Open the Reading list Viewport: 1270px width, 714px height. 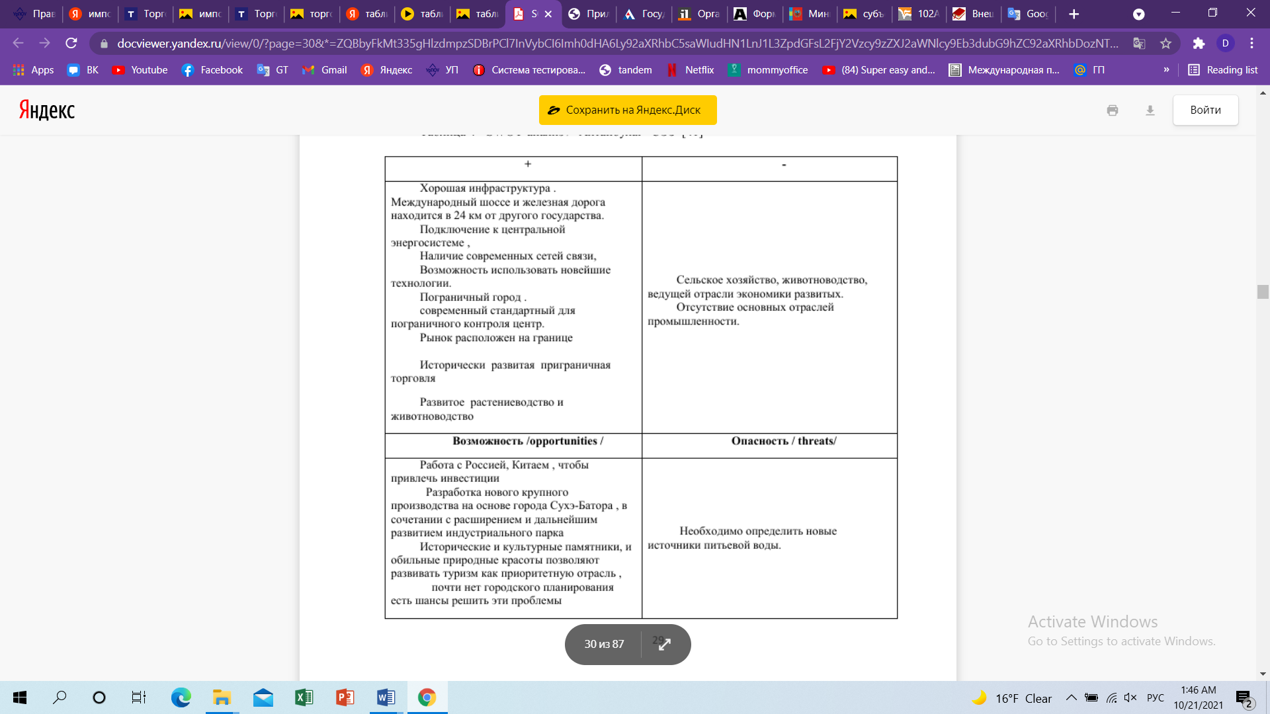(1223, 70)
